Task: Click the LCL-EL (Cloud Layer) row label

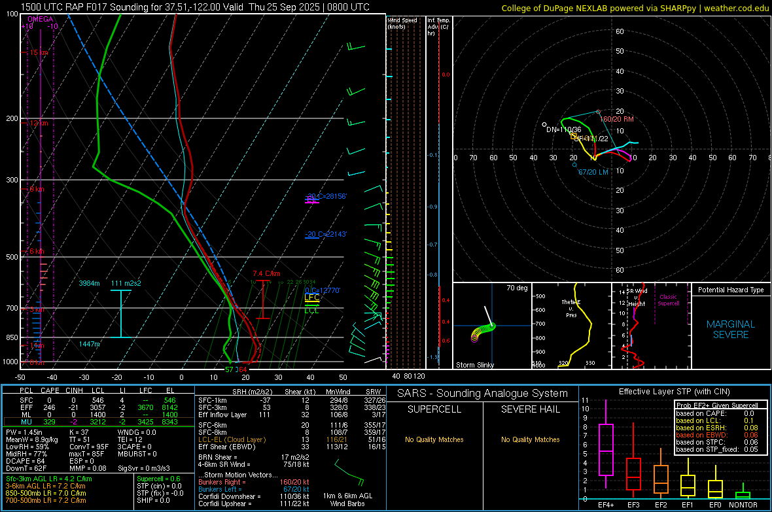Action: coord(232,439)
